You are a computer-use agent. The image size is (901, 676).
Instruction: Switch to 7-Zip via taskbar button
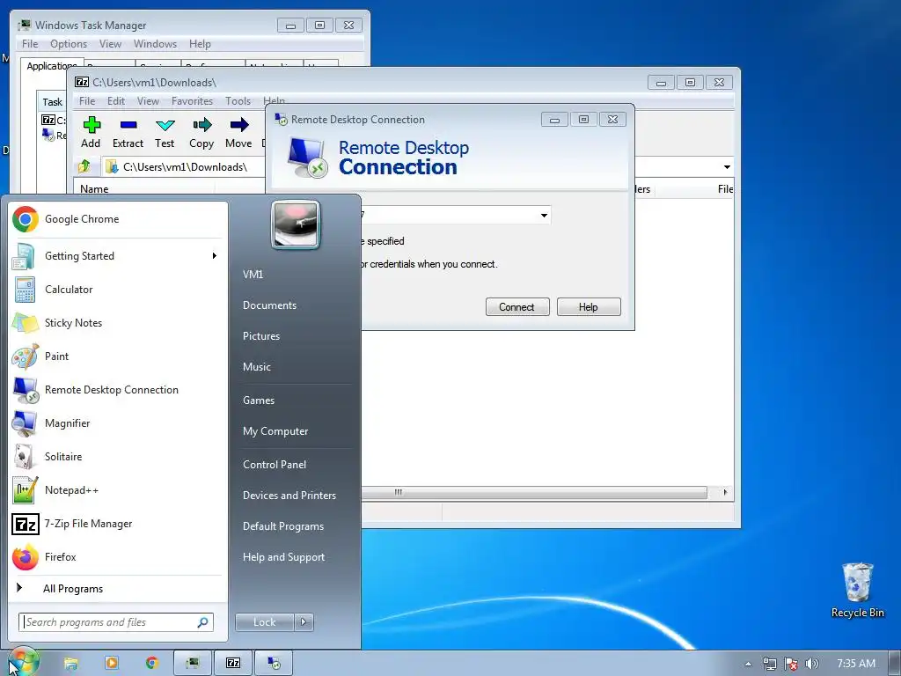click(x=233, y=664)
